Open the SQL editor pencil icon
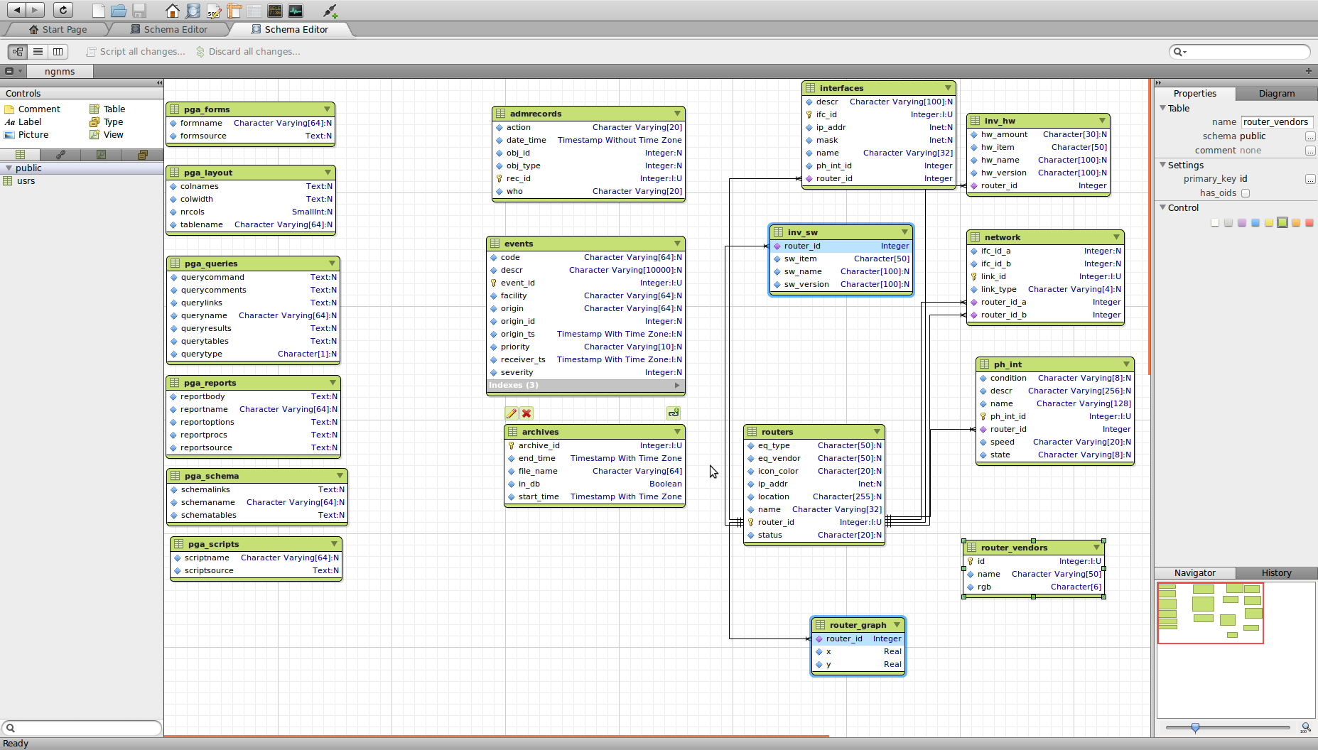The height and width of the screenshot is (750, 1318). pos(214,11)
